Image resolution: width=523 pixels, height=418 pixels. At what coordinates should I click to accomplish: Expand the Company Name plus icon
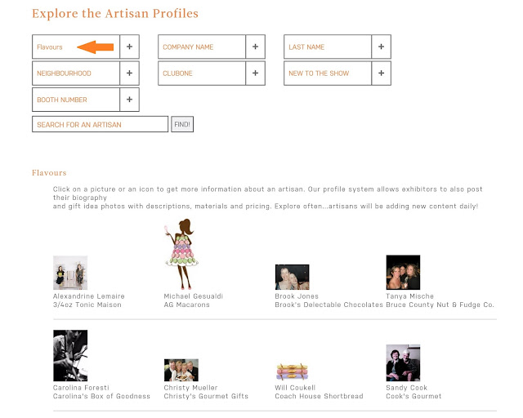pyautogui.click(x=255, y=47)
